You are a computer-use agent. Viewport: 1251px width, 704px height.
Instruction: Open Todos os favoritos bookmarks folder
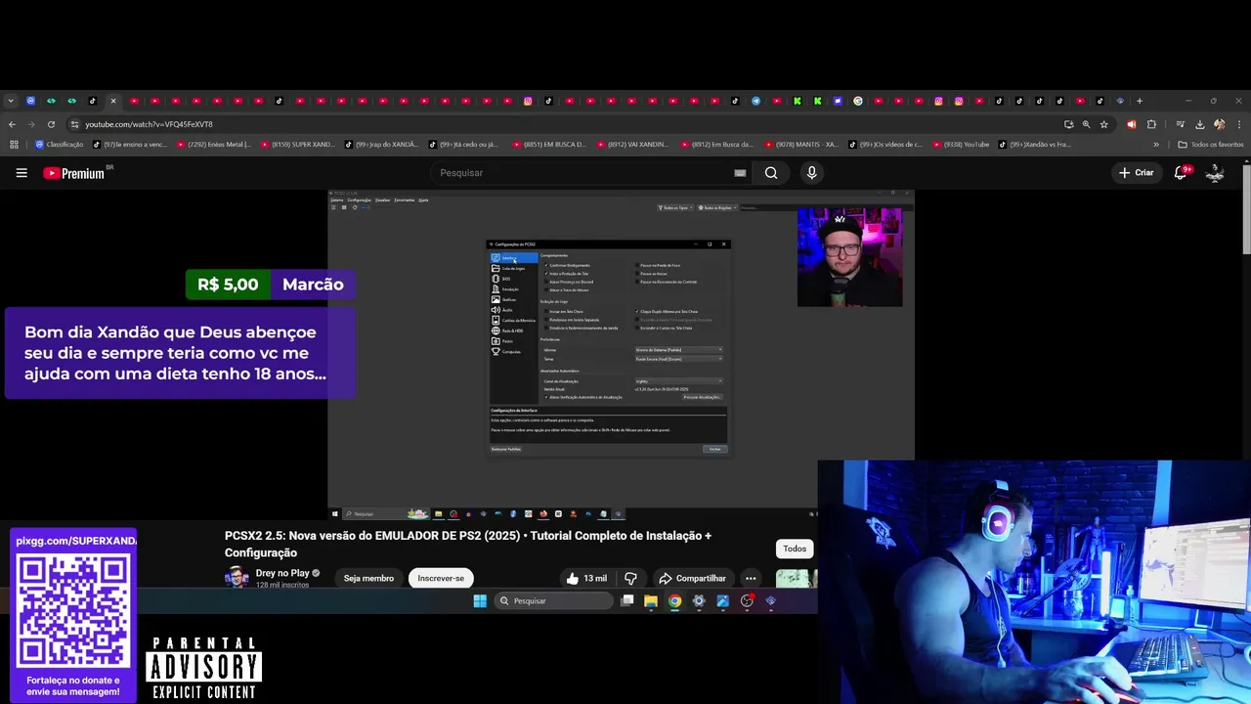pos(1211,145)
